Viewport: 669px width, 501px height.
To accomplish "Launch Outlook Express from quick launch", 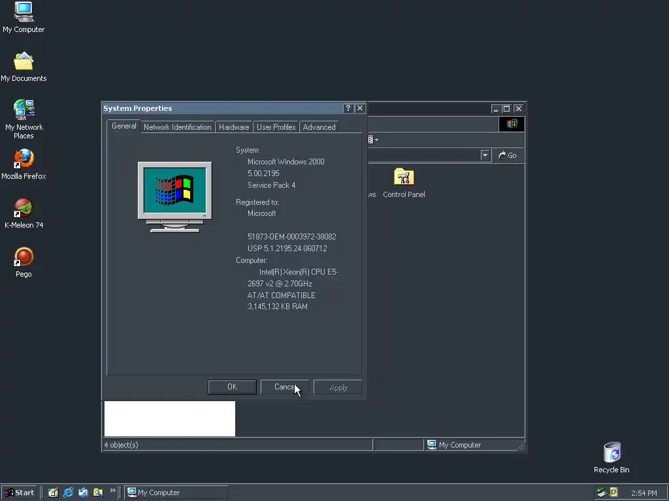I will click(x=83, y=493).
